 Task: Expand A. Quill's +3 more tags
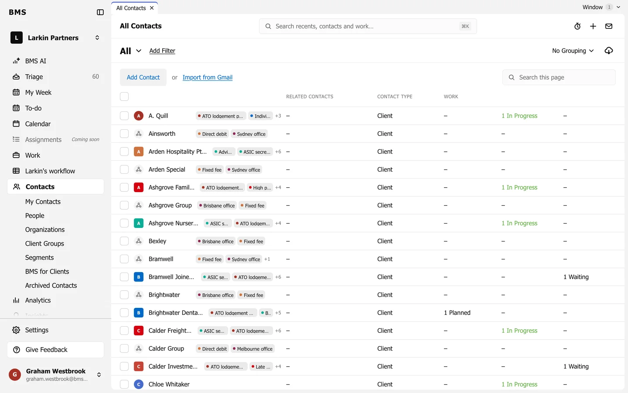[278, 116]
